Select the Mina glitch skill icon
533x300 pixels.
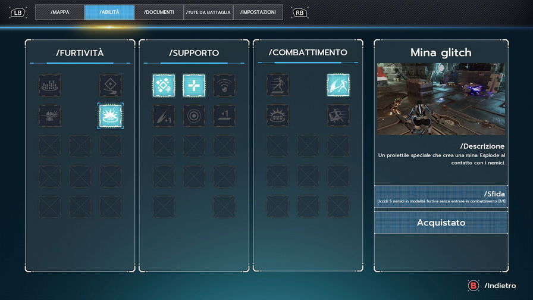click(110, 115)
